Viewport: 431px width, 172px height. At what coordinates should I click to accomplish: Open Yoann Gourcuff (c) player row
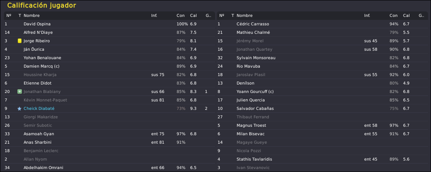[322, 92]
